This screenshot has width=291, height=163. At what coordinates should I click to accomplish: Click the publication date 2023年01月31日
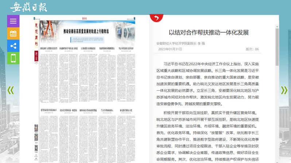[170, 49]
